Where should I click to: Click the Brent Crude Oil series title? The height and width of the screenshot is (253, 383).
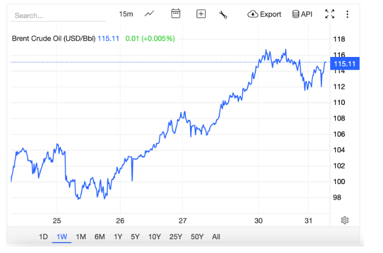coord(52,38)
